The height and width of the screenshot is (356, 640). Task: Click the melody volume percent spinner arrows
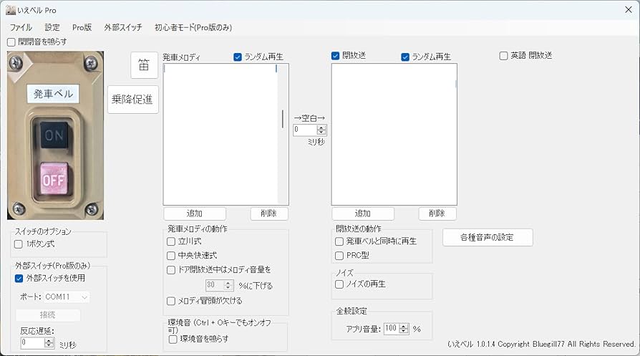[x=228, y=285]
